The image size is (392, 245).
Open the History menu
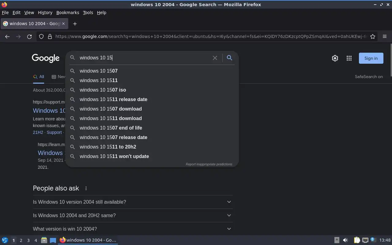[45, 13]
